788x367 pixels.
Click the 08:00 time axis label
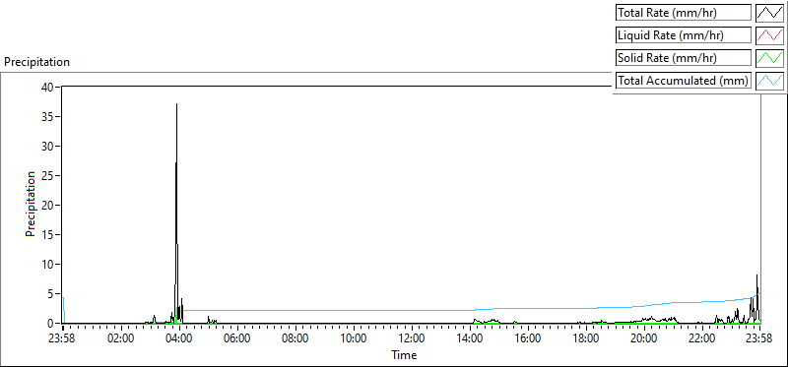click(295, 337)
